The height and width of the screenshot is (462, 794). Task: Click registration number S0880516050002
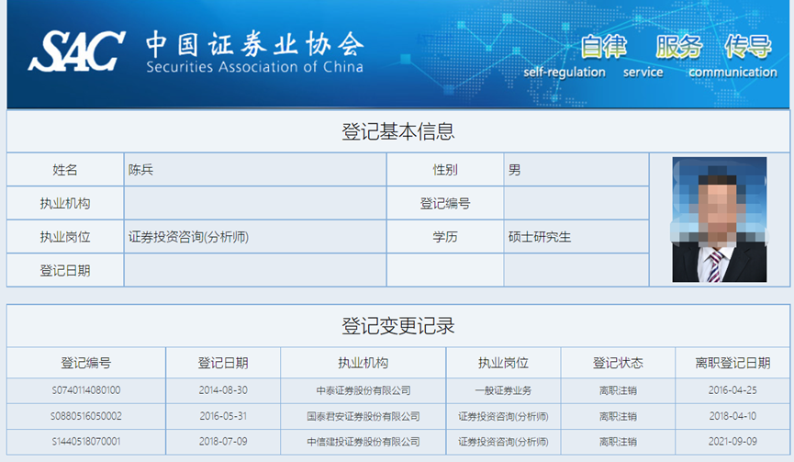(x=86, y=416)
